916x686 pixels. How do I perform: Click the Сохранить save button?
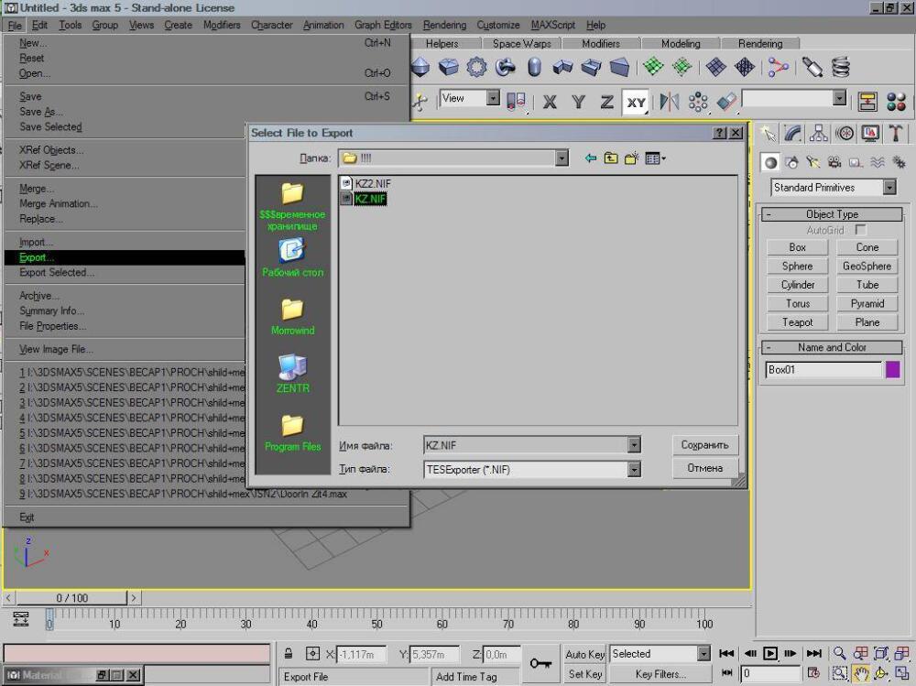pyautogui.click(x=705, y=445)
